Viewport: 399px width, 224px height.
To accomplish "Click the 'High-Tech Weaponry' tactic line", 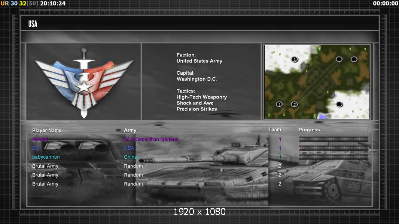I will (x=202, y=97).
